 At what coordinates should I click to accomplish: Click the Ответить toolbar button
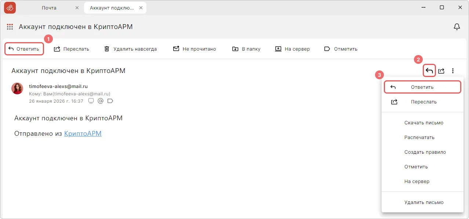[x=24, y=49]
